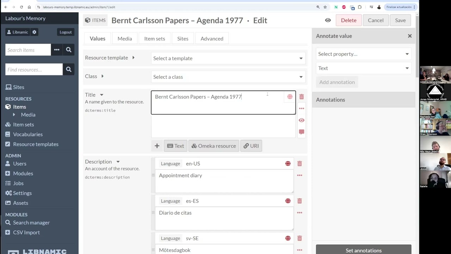Toggle language globe on Title value field
Image resolution: width=451 pixels, height=254 pixels.
(290, 97)
